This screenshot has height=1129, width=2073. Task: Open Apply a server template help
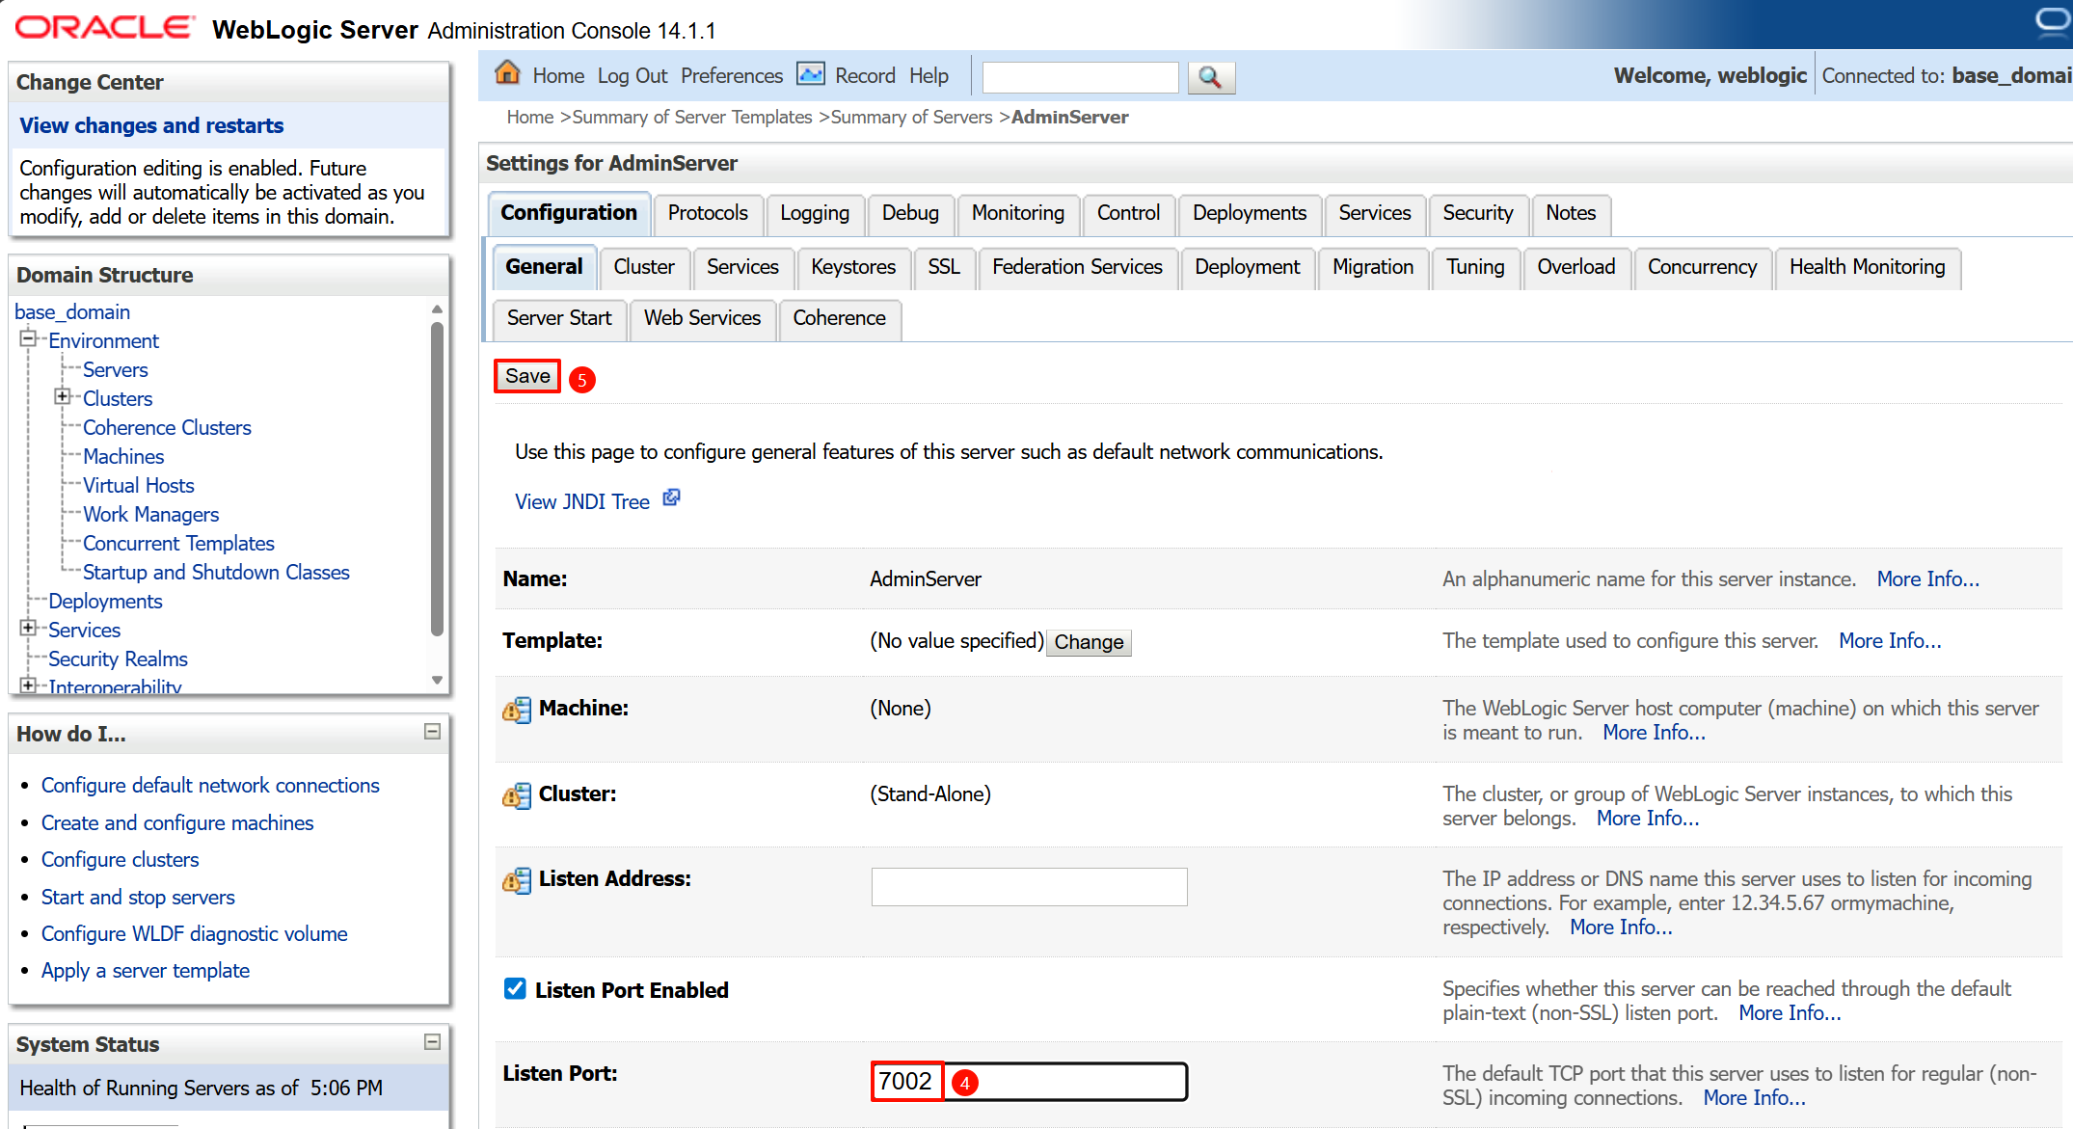coord(146,971)
